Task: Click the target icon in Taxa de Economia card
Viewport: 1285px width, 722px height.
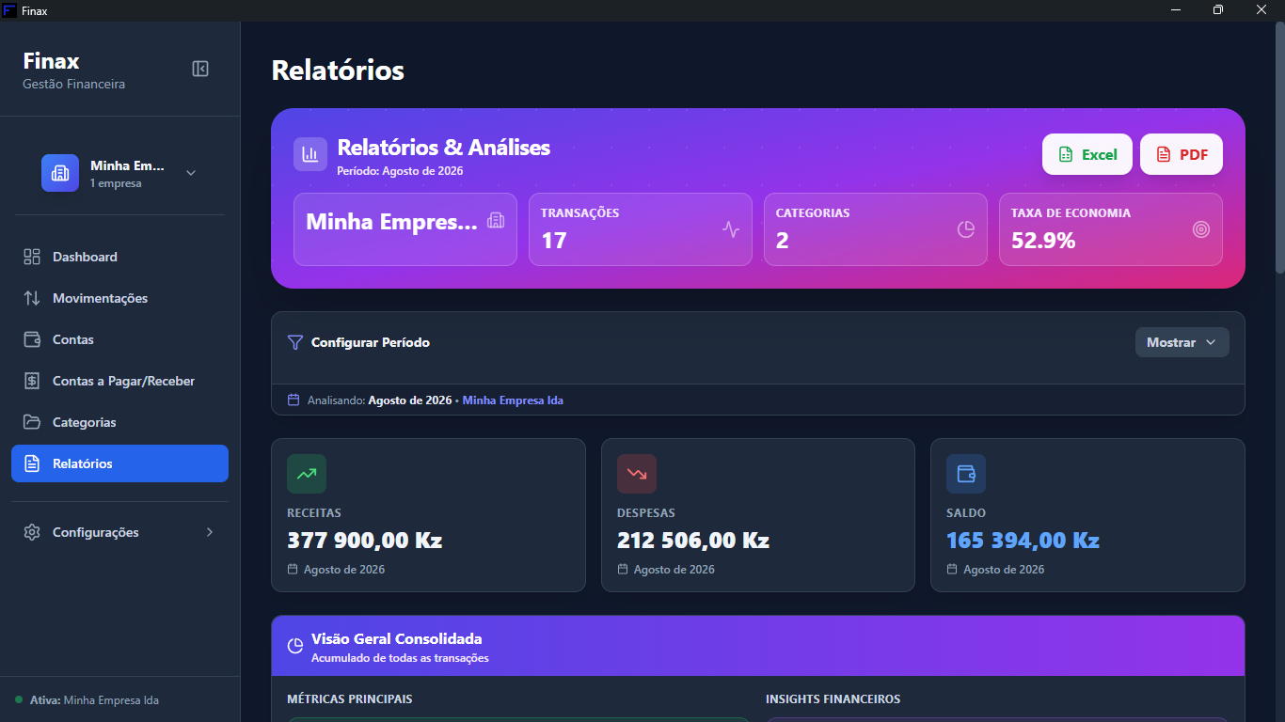Action: (1201, 229)
